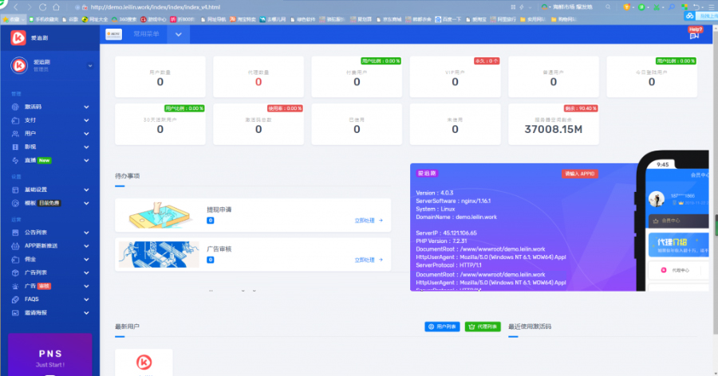718x376 pixels.
Task: Click the 用户 people icon in sidebar
Action: (x=15, y=134)
